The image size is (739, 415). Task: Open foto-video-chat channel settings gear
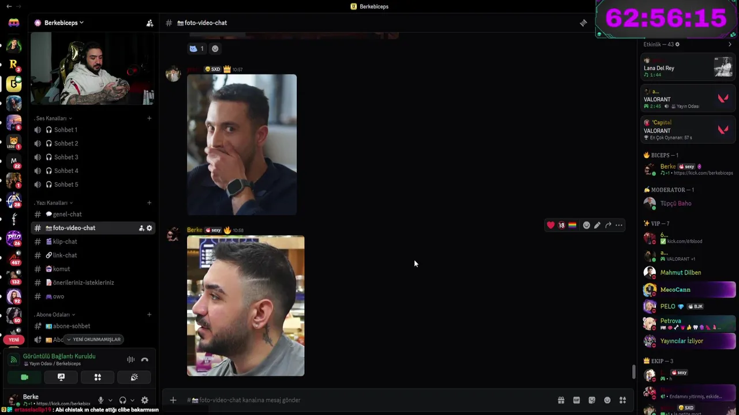tap(149, 228)
